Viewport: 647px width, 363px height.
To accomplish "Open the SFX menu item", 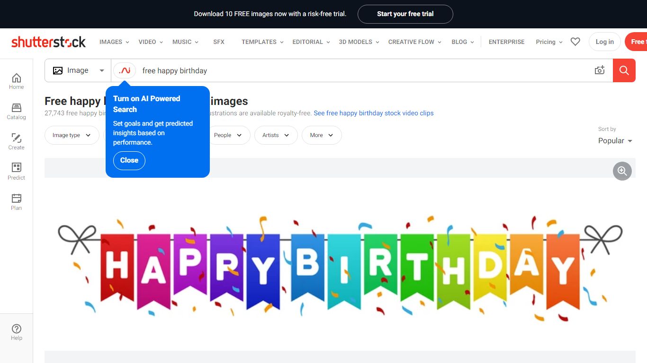I will pyautogui.click(x=219, y=42).
